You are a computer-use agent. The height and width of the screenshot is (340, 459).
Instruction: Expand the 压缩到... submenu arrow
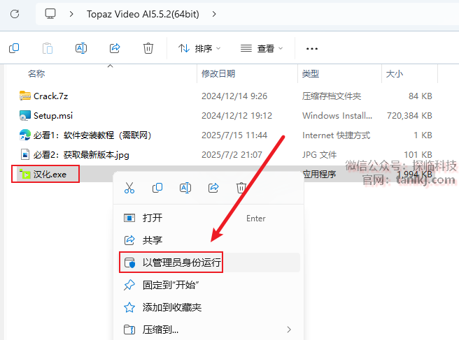(x=289, y=330)
